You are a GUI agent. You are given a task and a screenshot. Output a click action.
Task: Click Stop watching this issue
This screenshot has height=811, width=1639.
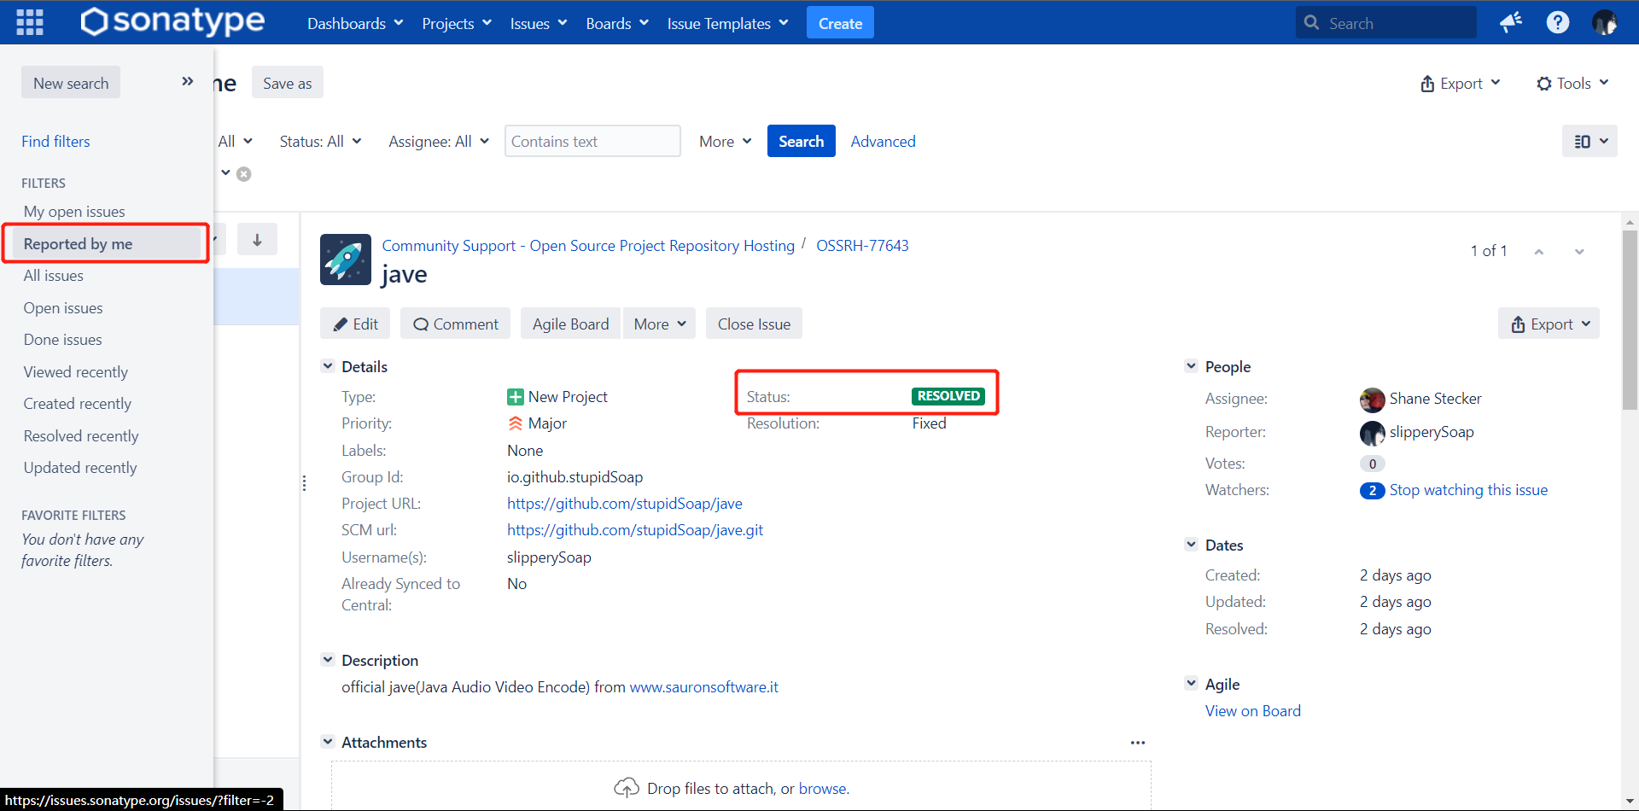click(x=1468, y=490)
